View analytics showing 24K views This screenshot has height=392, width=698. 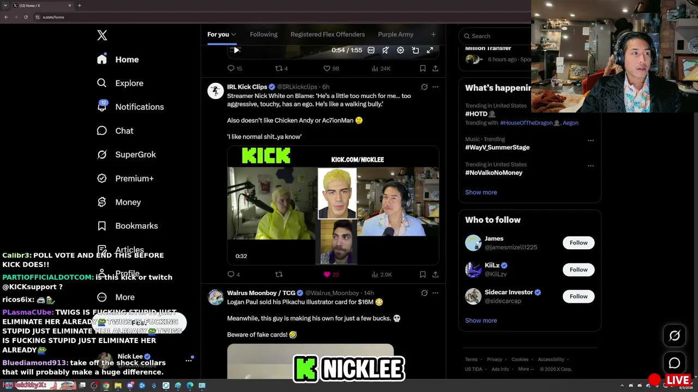[381, 69]
